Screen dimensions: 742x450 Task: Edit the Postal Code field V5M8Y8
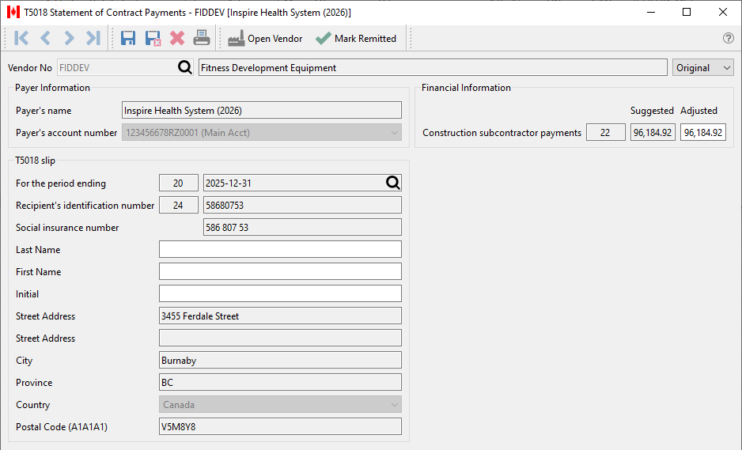tap(280, 426)
